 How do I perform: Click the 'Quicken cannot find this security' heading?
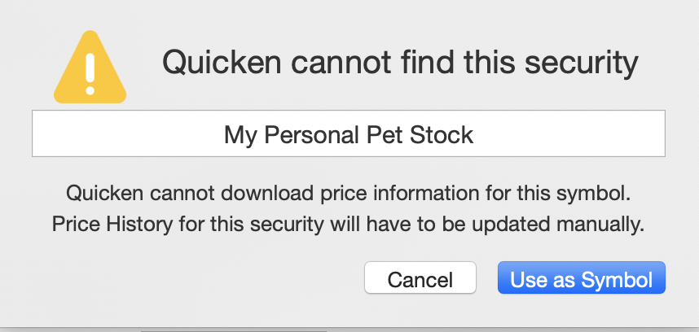click(x=400, y=63)
